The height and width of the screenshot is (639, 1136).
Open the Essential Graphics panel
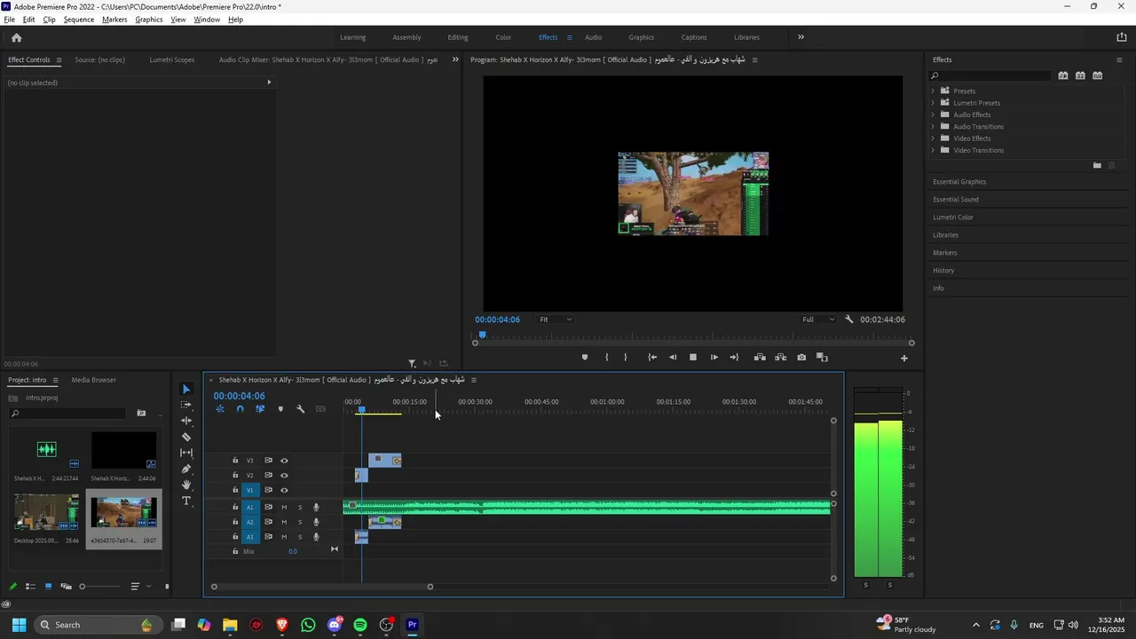pos(959,182)
